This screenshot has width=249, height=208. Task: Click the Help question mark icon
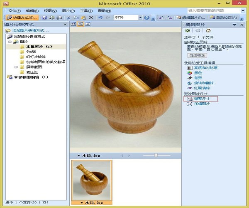[x=146, y=17]
